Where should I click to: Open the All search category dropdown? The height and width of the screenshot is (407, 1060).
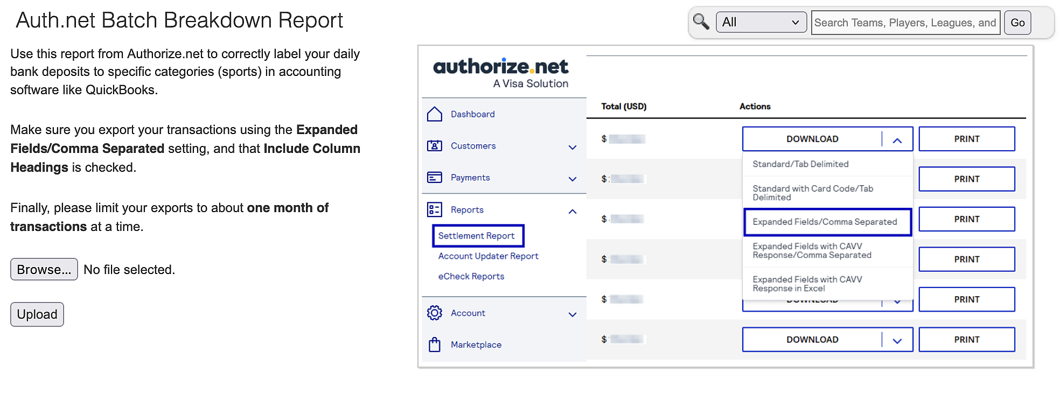click(761, 22)
